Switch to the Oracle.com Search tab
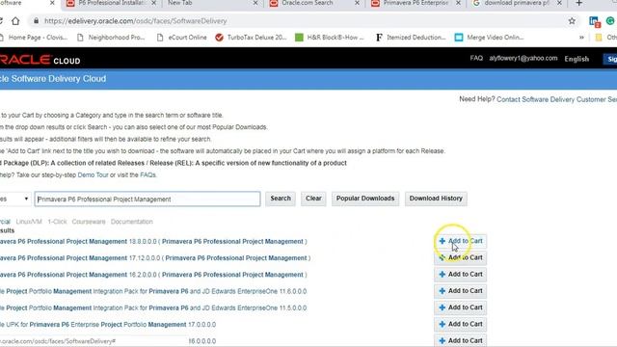Viewport: 617px width, 347px height. tap(307, 3)
